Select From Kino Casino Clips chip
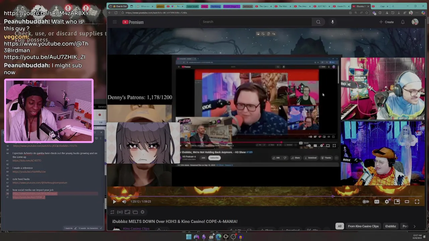The width and height of the screenshot is (429, 241). point(363,226)
